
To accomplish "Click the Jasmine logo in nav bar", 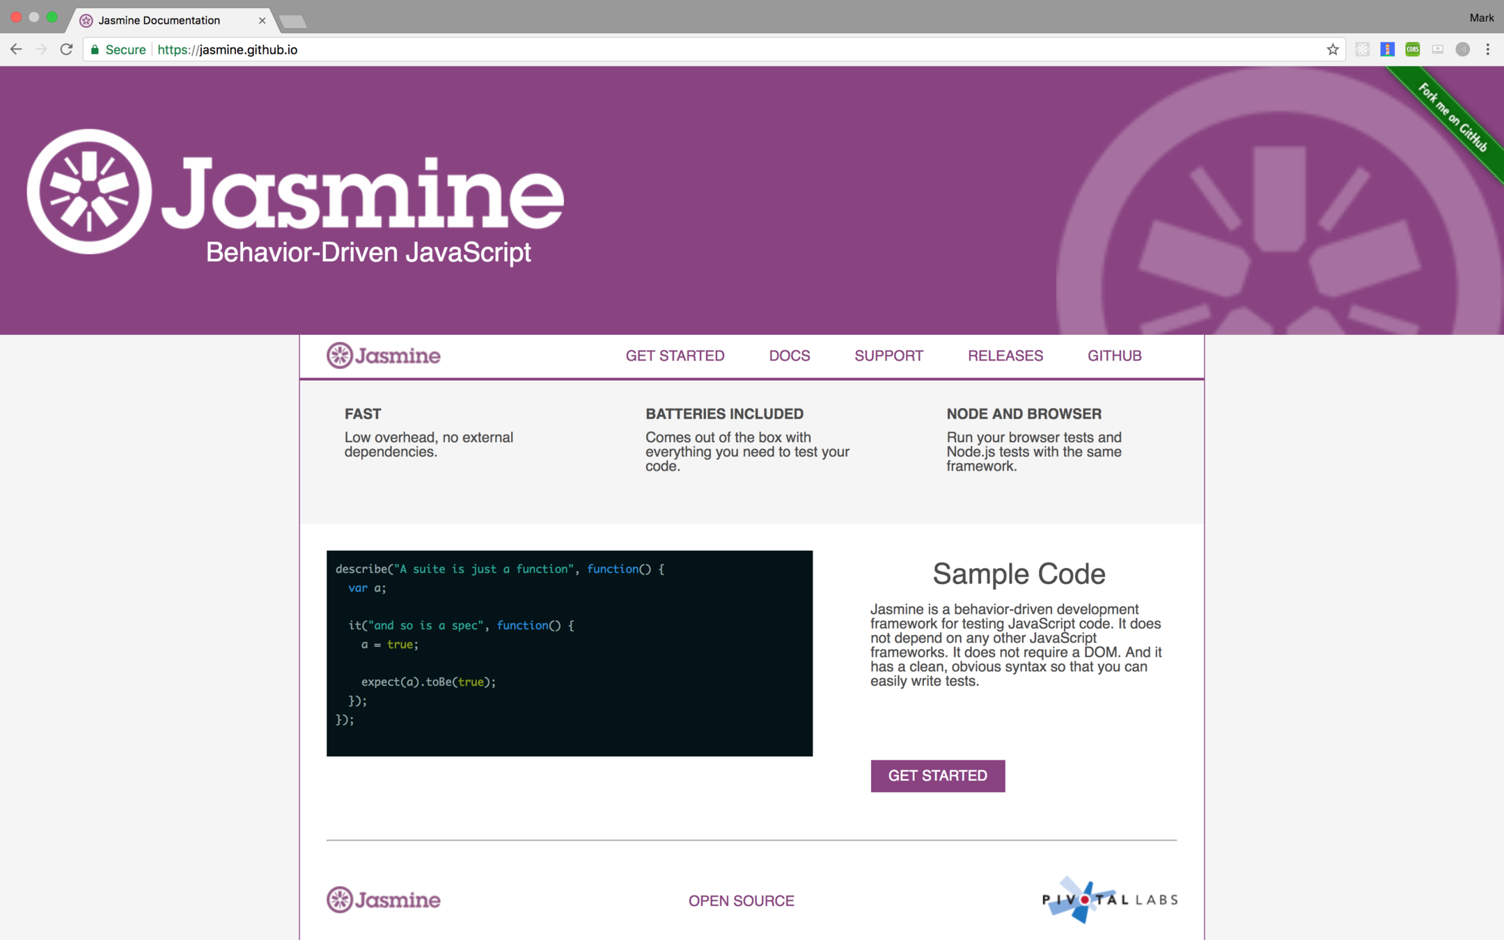I will point(384,356).
